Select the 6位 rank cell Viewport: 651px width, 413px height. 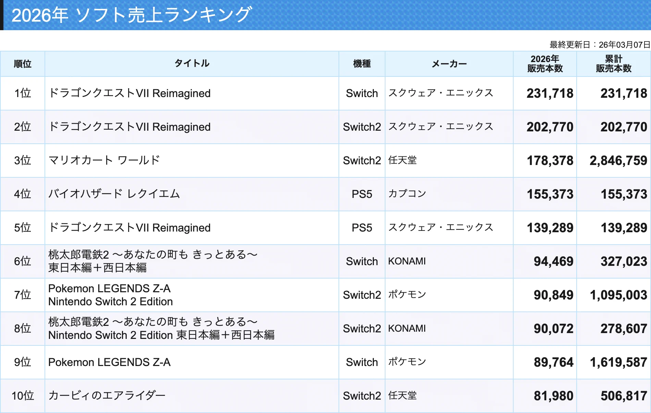23,261
